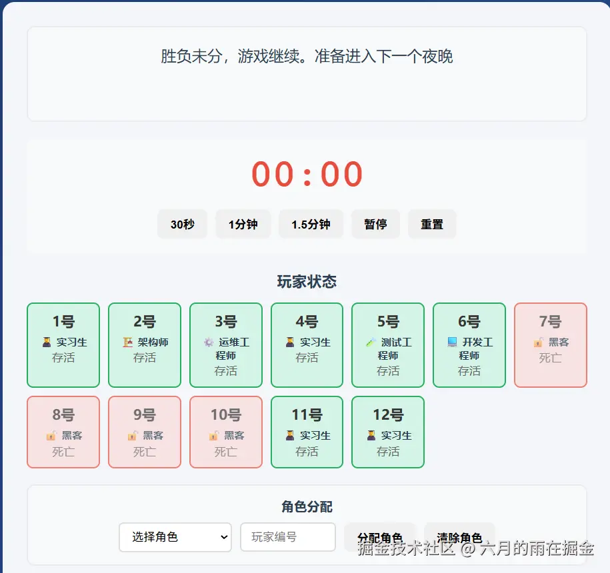This screenshot has width=610, height=573.
Task: Click 死亡 status on 7号 card
Action: coord(551,358)
